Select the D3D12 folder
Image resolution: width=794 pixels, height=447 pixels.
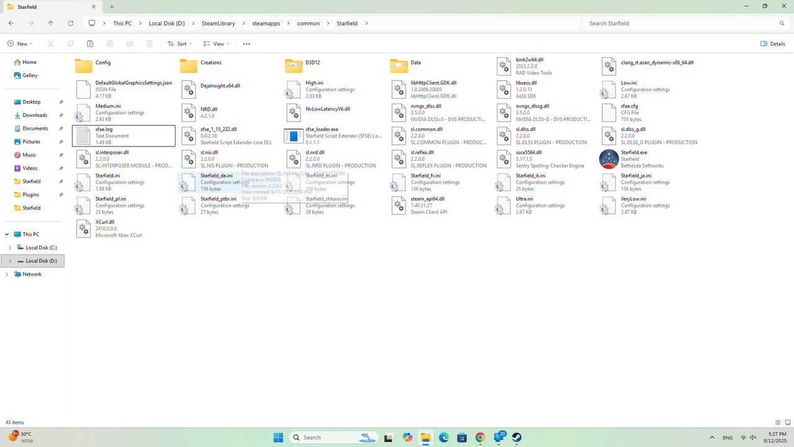[x=303, y=65]
